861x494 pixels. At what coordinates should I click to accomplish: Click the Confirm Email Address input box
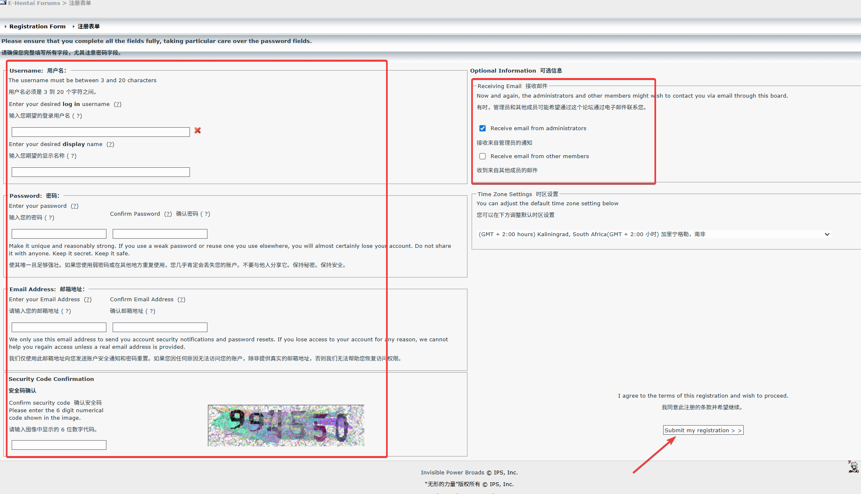click(160, 327)
